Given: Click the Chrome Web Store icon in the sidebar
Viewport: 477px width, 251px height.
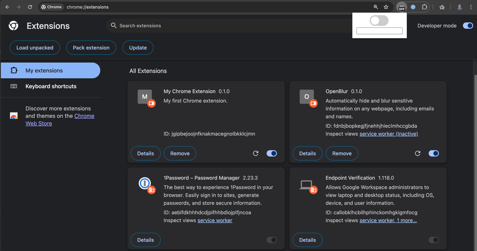Looking at the screenshot, I should pos(14,116).
